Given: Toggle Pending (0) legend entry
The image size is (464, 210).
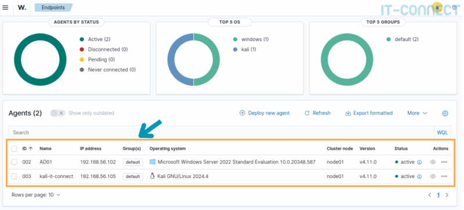Looking at the screenshot, I should pyautogui.click(x=97, y=59).
